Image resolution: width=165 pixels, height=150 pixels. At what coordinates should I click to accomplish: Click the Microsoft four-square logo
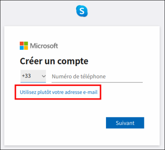pyautogui.click(x=24, y=46)
